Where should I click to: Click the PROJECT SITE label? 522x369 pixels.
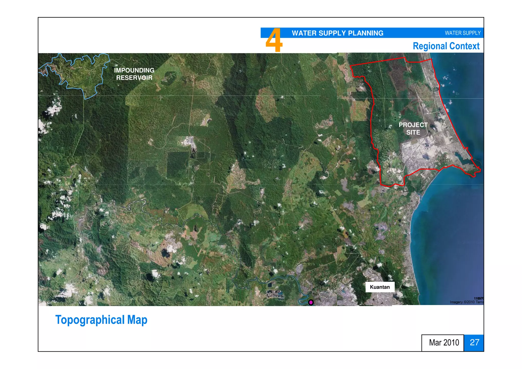(x=413, y=129)
